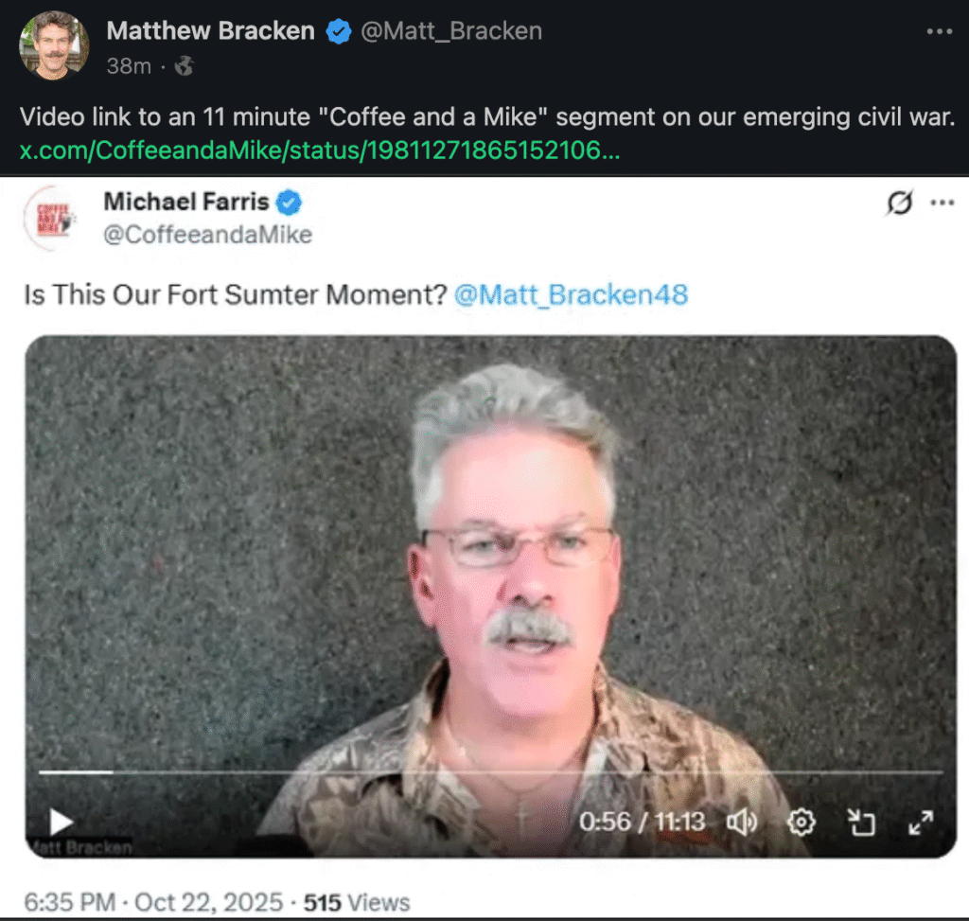Open the @Matt_Bracken handle
Screen dimensions: 969x921
[x=451, y=31]
